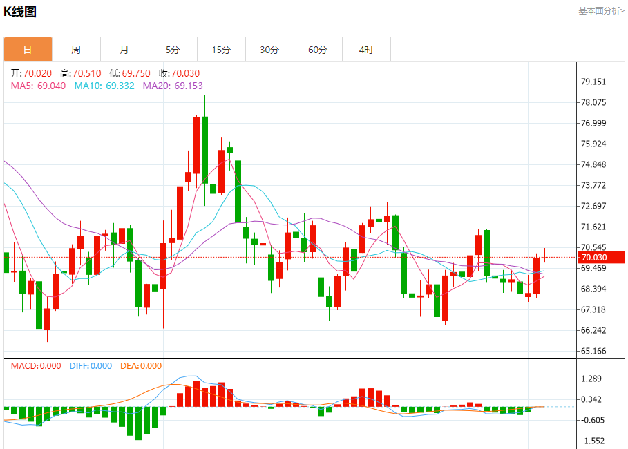Open the 5分 interval tab

tap(173, 50)
